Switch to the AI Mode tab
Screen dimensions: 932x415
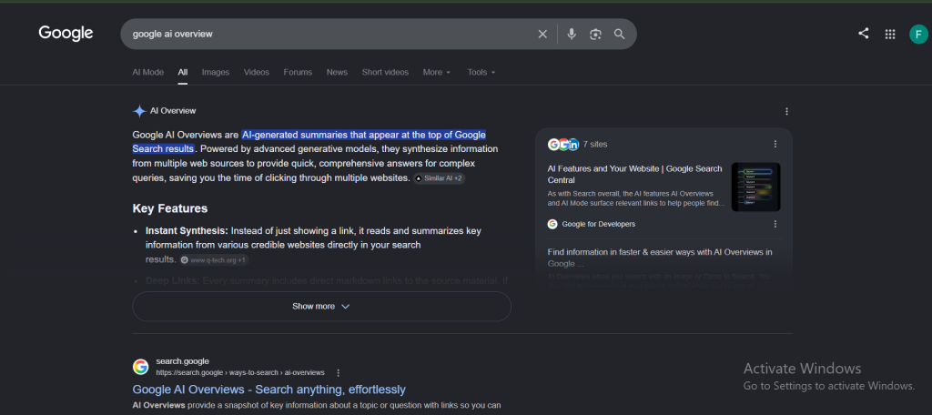tap(147, 72)
